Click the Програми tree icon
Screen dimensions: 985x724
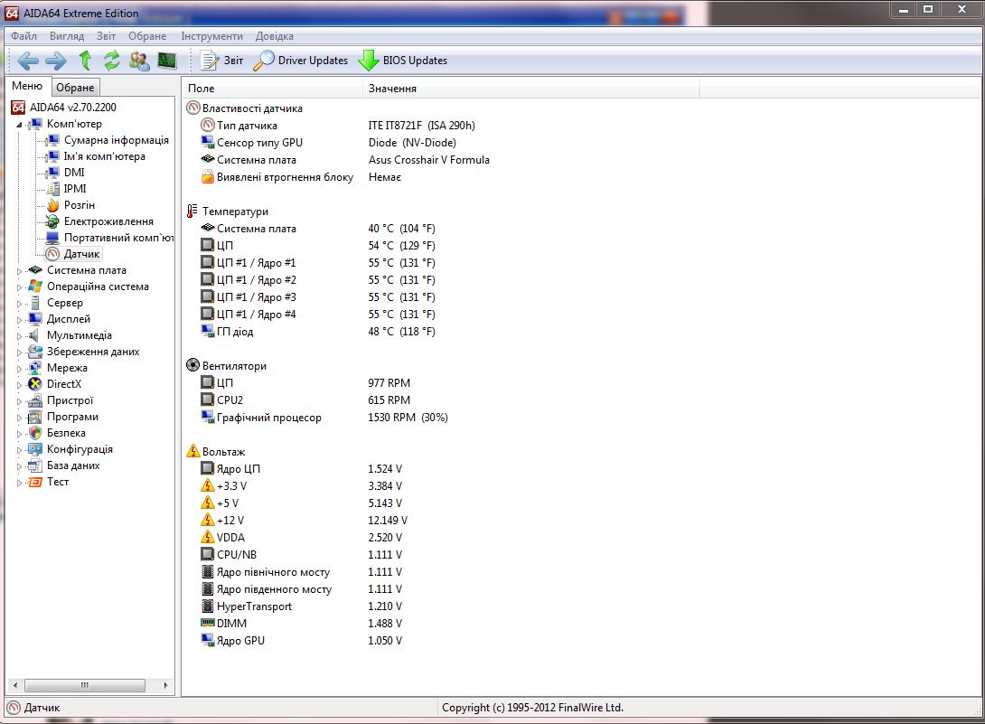(x=35, y=417)
